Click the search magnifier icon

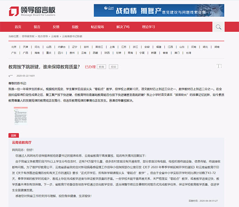coord(218,27)
